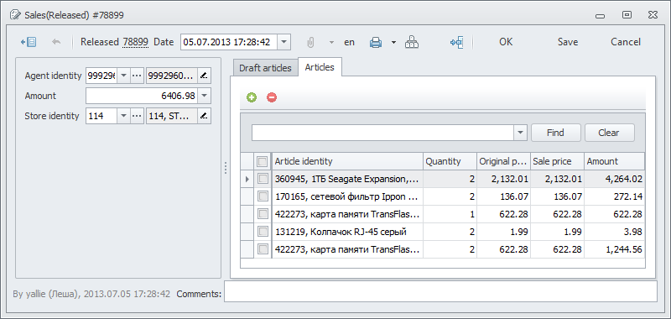The height and width of the screenshot is (319, 671).
Task: Check the 131219 RJ-45 row checkbox
Action: [263, 232]
